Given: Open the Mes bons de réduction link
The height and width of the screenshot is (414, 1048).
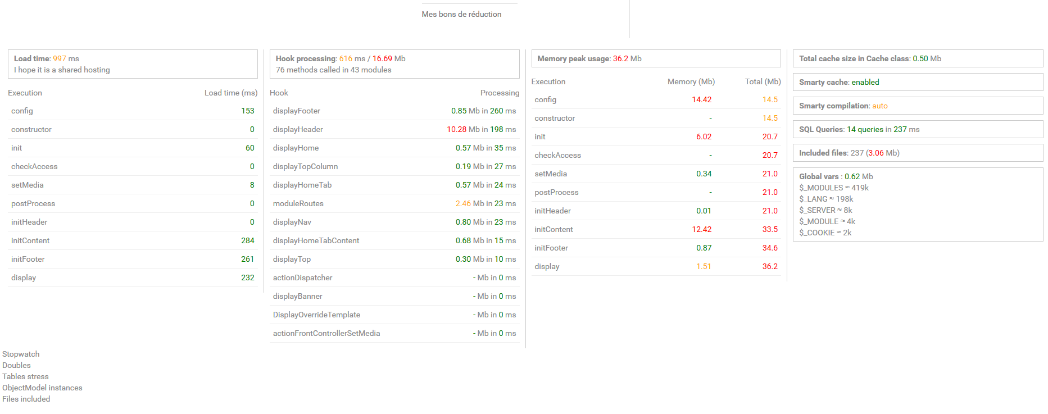Looking at the screenshot, I should (461, 14).
